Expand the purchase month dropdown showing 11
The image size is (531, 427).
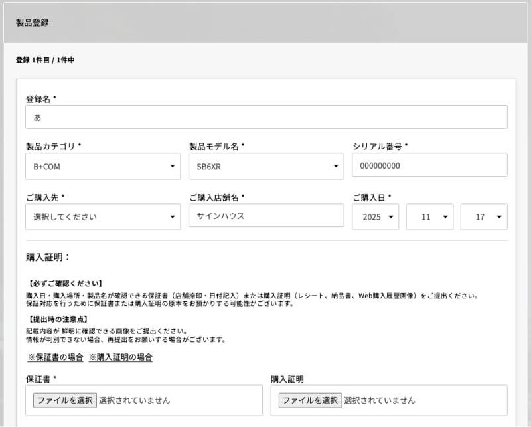[429, 217]
